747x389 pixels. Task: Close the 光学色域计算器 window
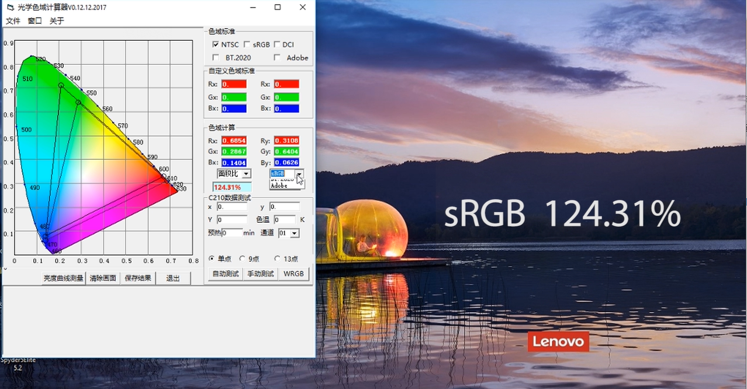coord(302,8)
